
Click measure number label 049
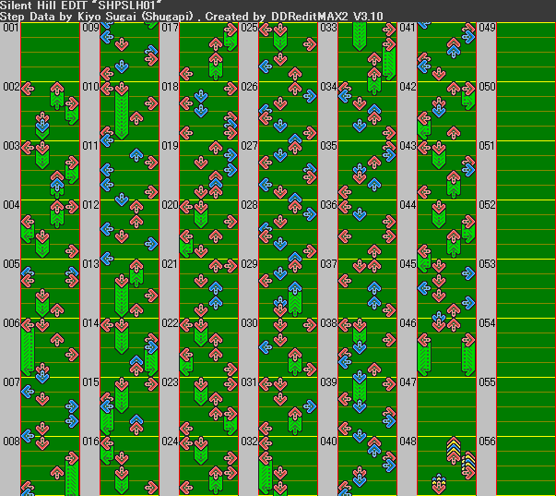[x=487, y=28]
